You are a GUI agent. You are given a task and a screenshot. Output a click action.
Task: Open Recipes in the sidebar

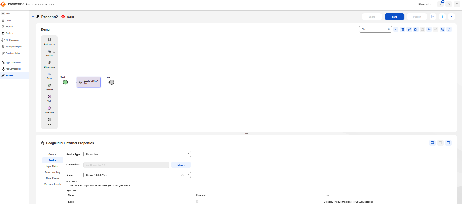tap(9, 33)
